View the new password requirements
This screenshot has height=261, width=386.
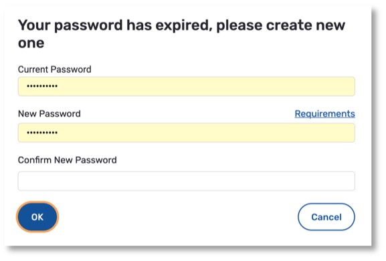click(x=324, y=113)
